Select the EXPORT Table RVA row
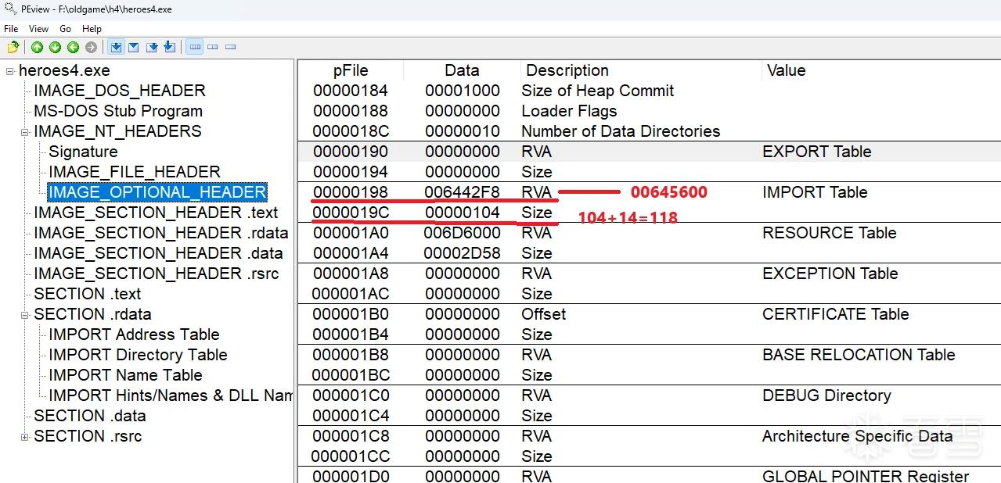 pos(649,152)
